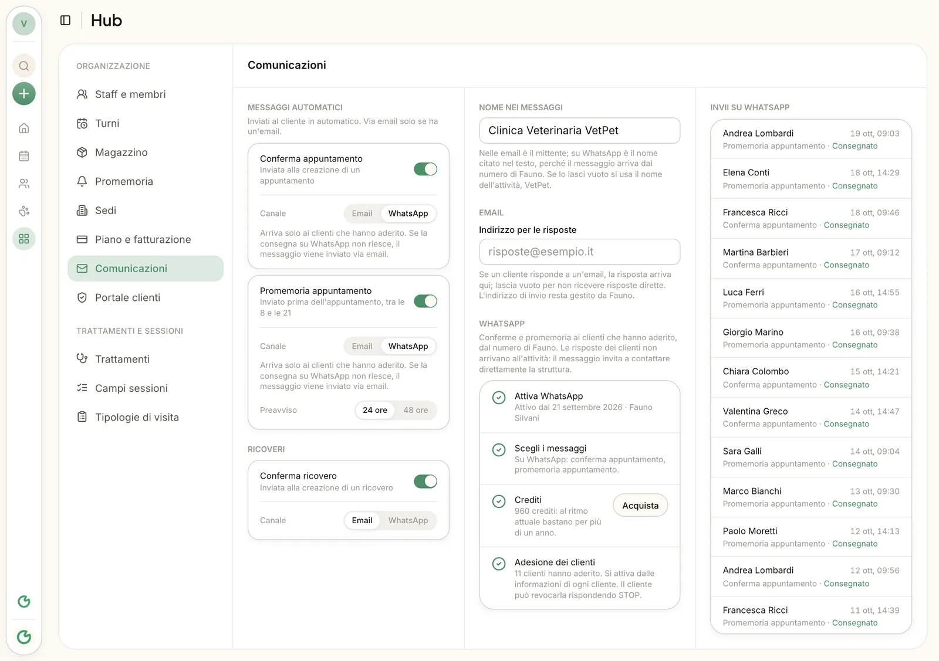Open the calendar icon in left rail
This screenshot has width=939, height=661.
(24, 156)
